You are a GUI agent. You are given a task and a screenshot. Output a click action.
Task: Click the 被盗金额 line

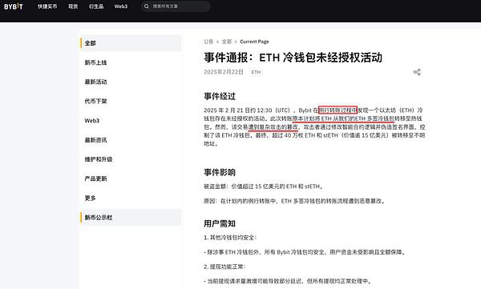click(x=264, y=187)
